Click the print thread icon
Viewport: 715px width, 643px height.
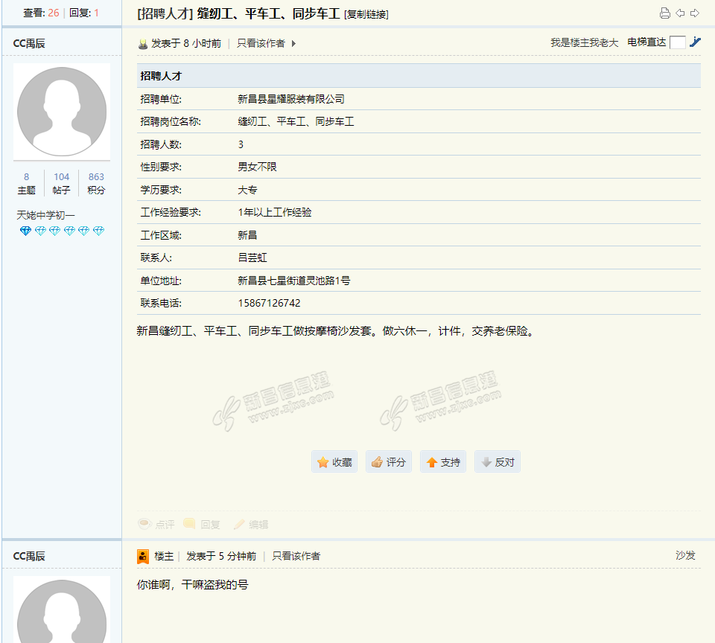[665, 13]
